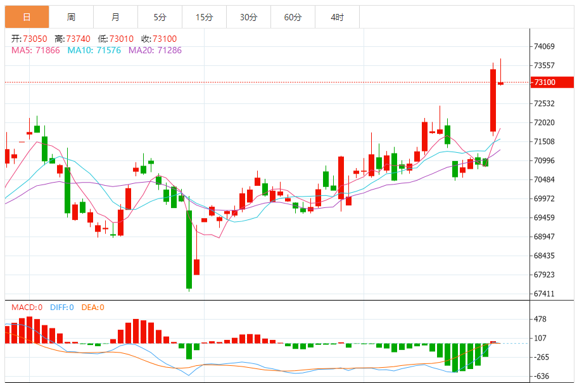Select the 日 daily chart tab

27,17
